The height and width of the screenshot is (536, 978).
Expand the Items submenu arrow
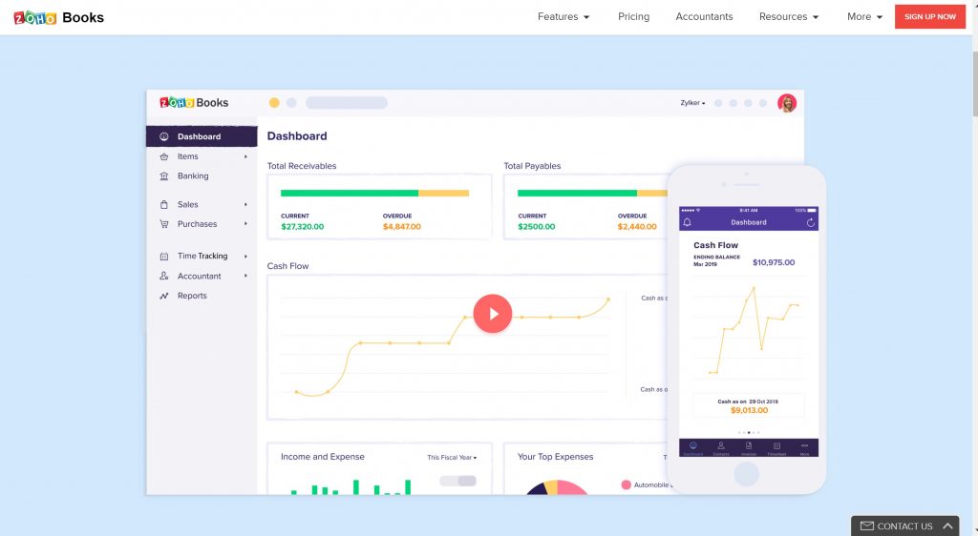[x=245, y=156]
